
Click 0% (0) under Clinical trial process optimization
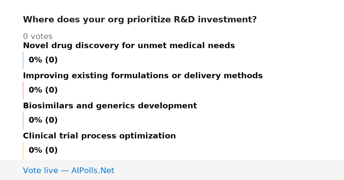43,150
